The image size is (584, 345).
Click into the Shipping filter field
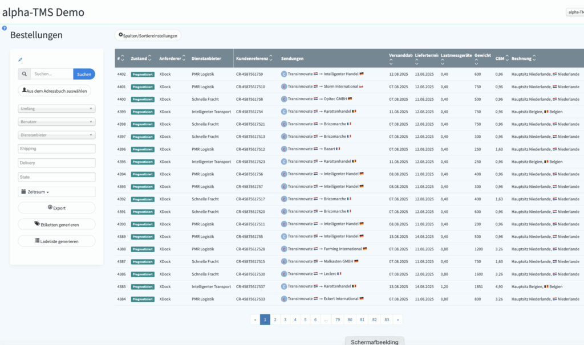[x=56, y=149]
